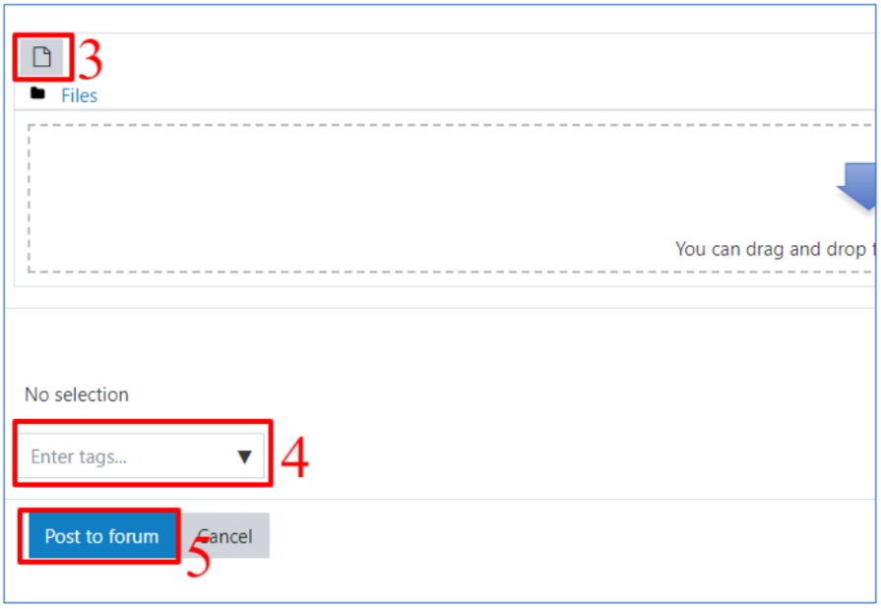Viewport: 881px width, 609px height.
Task: Click the Add file icon
Action: point(41,58)
